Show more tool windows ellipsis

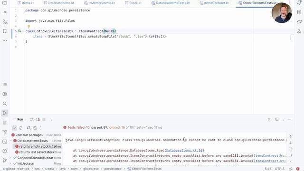click(5, 40)
